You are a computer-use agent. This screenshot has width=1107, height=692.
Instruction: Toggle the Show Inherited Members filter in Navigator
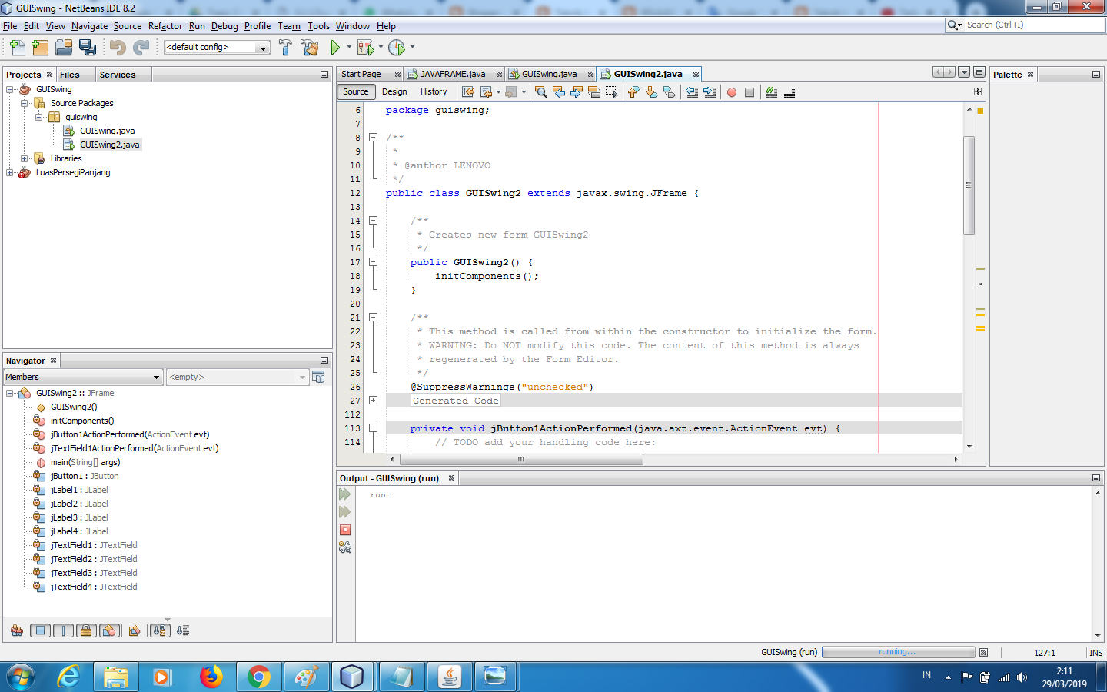point(17,630)
